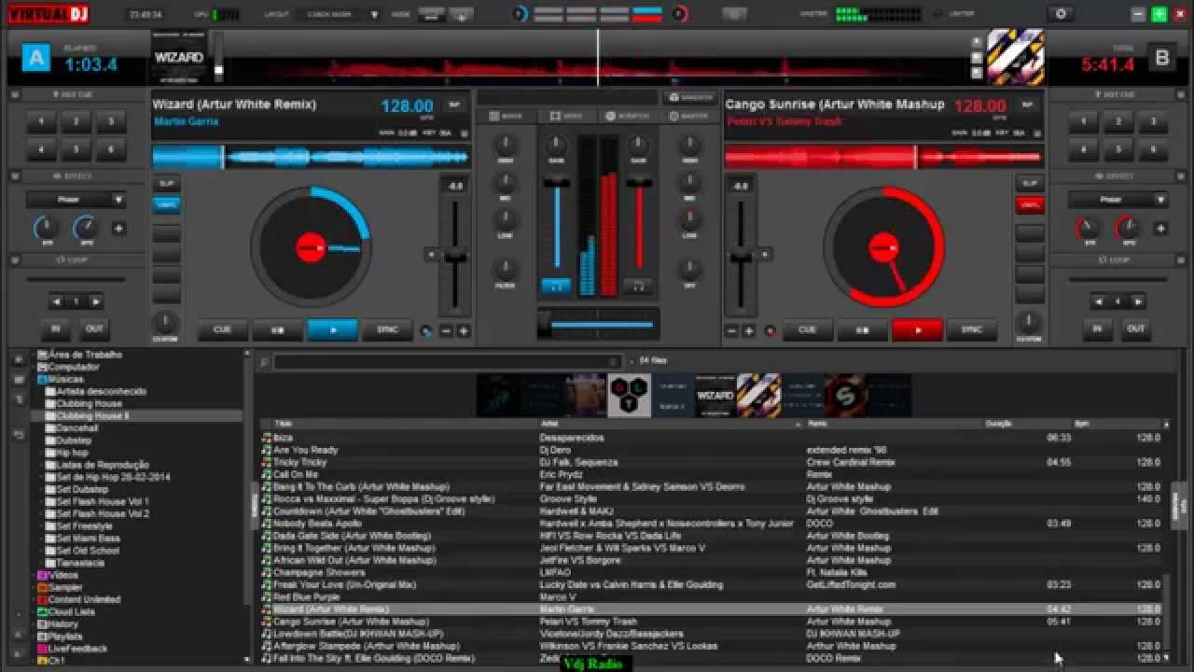Click SYNC on deck B
1194x672 pixels.
[x=972, y=329]
